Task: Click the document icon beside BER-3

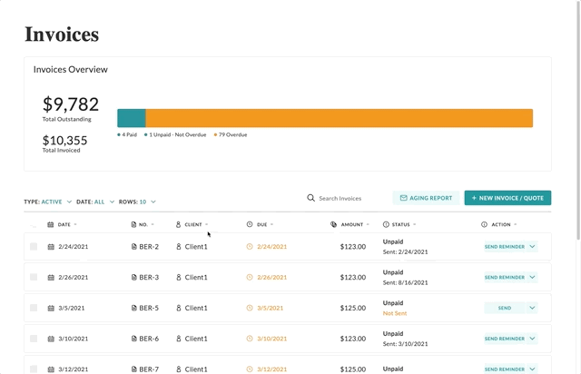Action: (134, 277)
